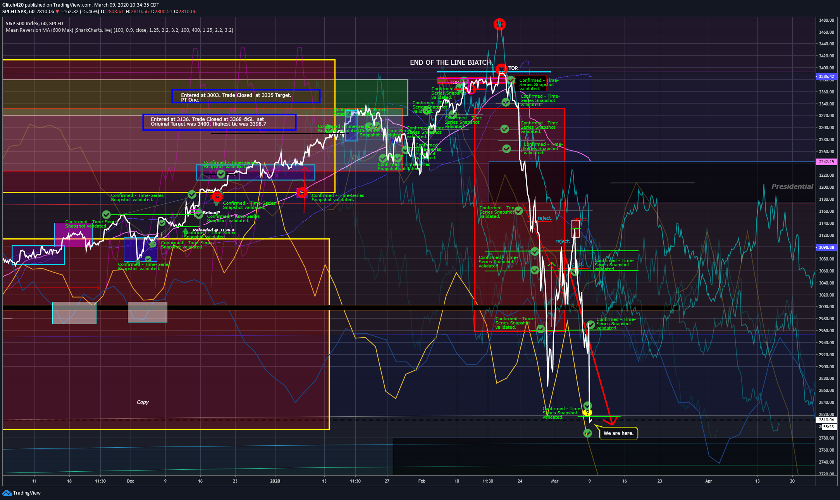
Task: Click the blue 3098.88 price label
Action: 826,247
